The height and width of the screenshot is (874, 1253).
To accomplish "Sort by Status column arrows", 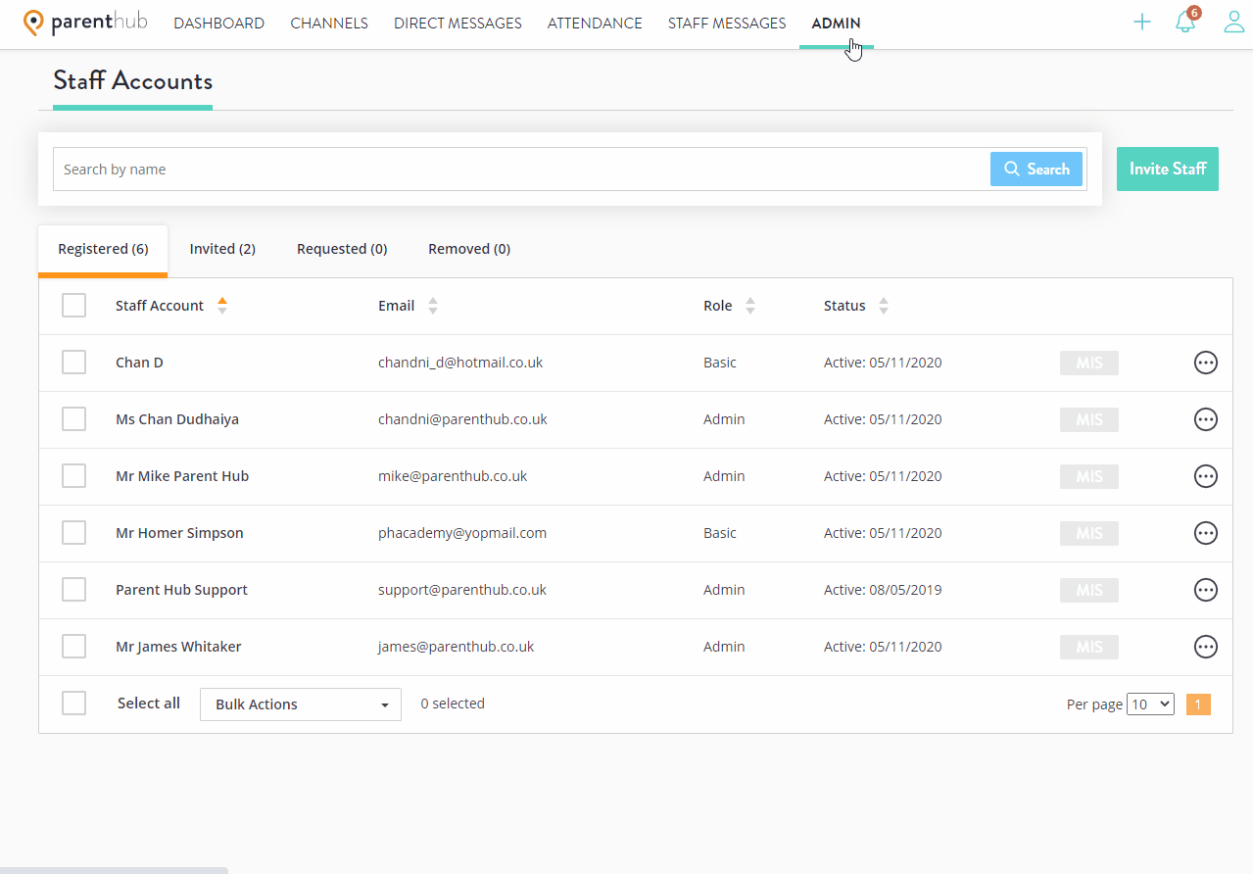I will pos(884,306).
